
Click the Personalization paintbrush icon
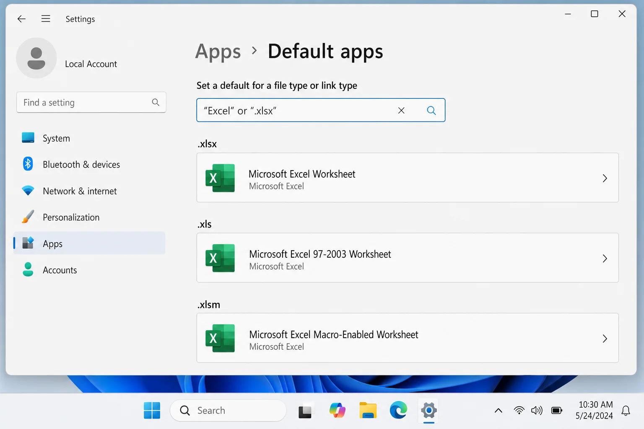[28, 217]
